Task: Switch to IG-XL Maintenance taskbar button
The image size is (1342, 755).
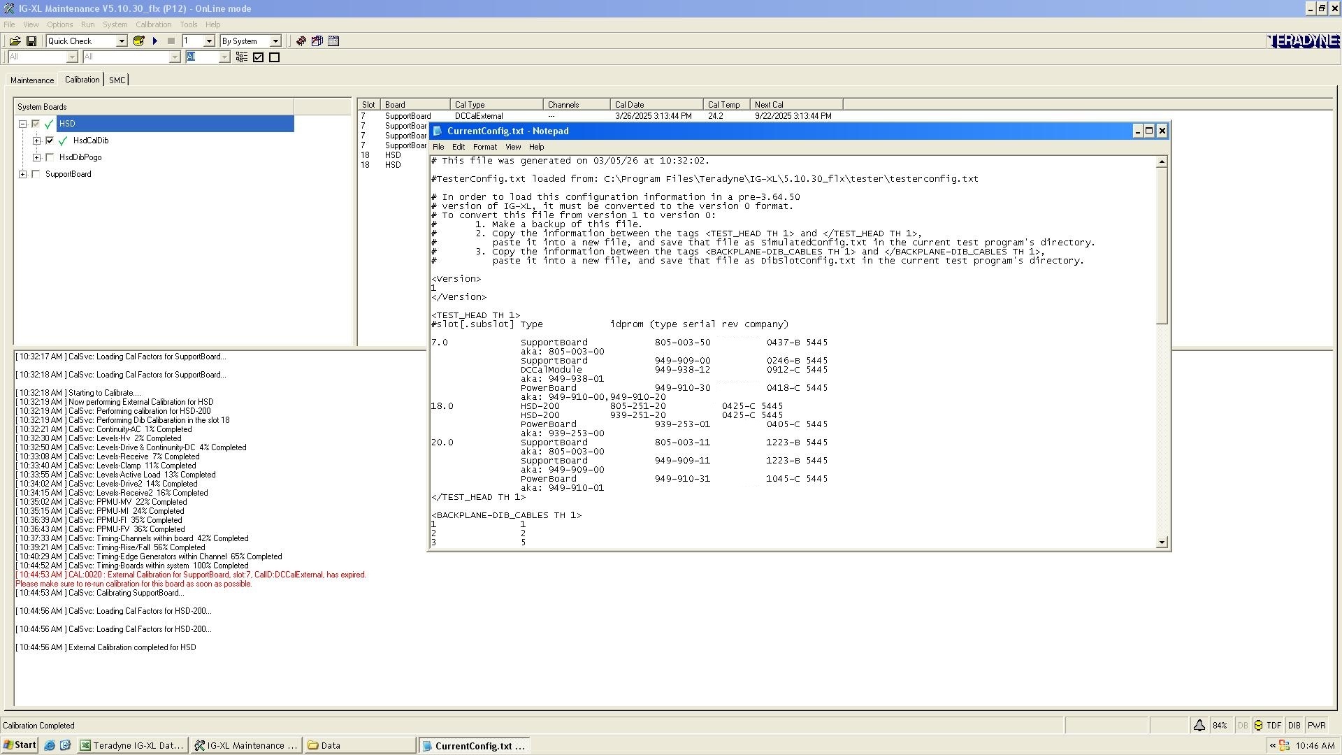Action: (x=246, y=746)
